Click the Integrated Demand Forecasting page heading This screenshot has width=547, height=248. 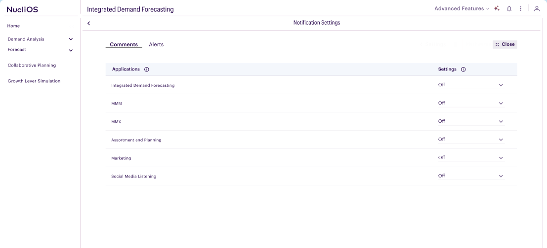(x=130, y=9)
